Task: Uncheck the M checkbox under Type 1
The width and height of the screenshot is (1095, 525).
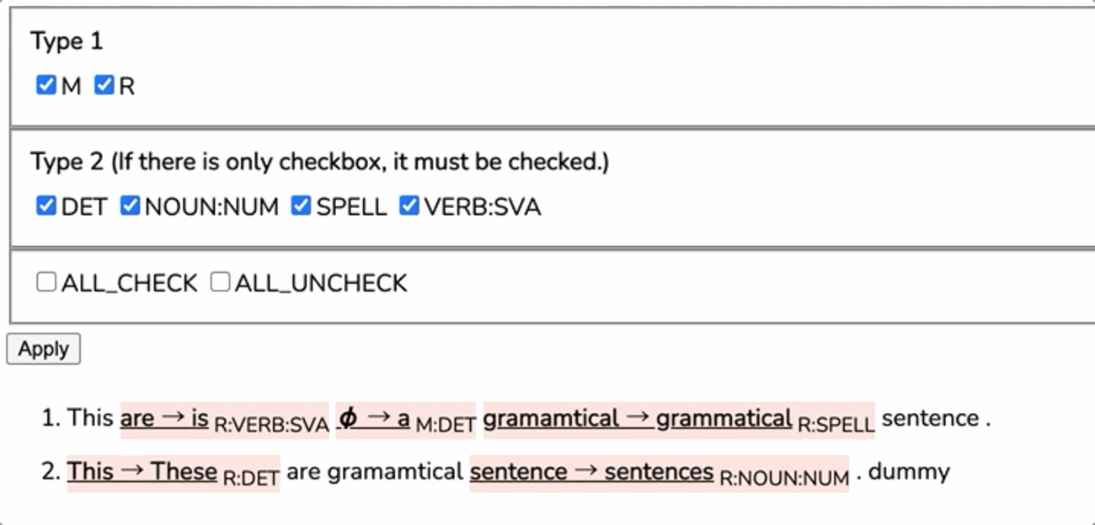Action: 46,85
